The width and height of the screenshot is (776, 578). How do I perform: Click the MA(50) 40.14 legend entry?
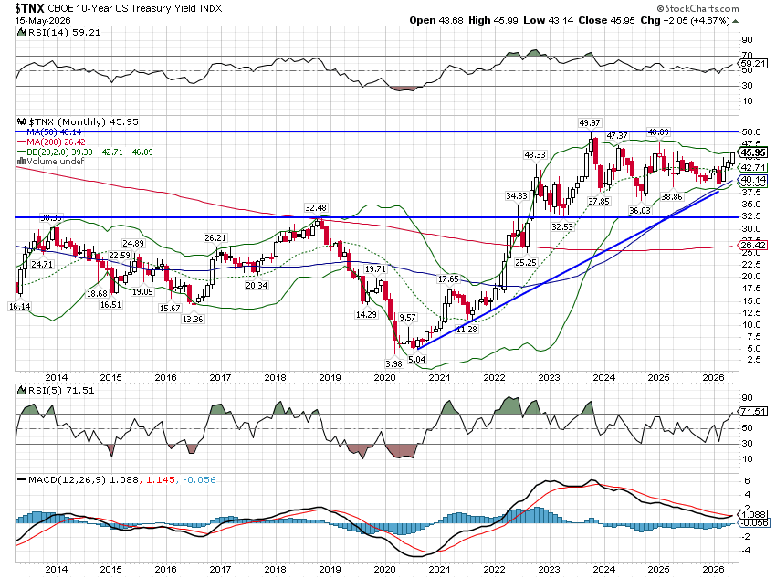click(54, 132)
